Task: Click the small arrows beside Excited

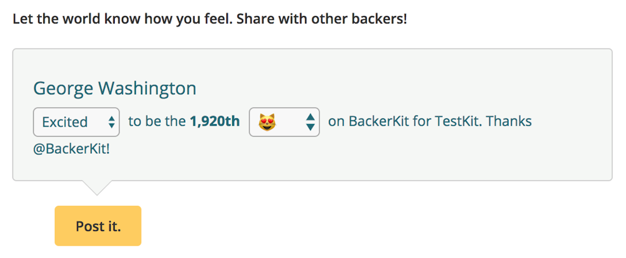Action: point(111,122)
